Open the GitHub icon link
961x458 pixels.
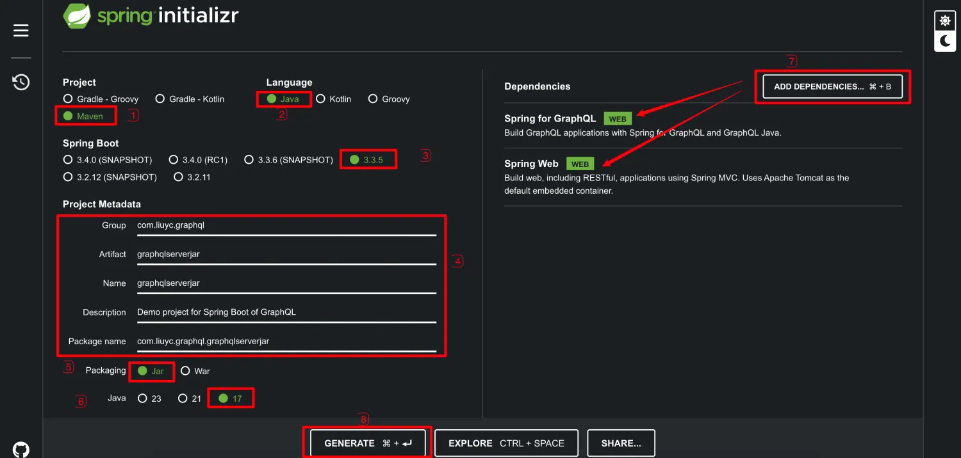[21, 450]
